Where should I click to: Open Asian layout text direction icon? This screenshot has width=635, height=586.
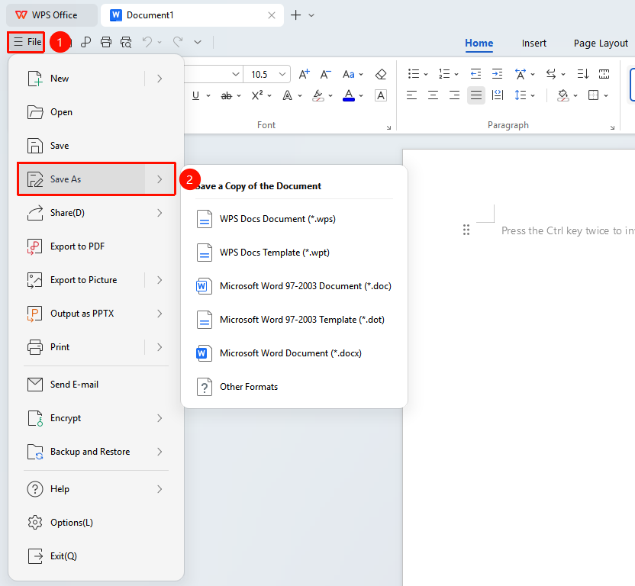point(521,74)
